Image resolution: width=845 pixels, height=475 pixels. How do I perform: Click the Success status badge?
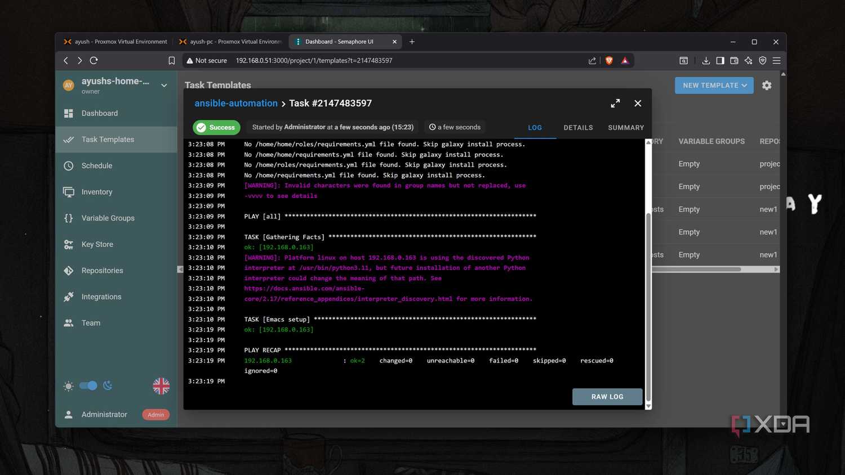tap(216, 128)
